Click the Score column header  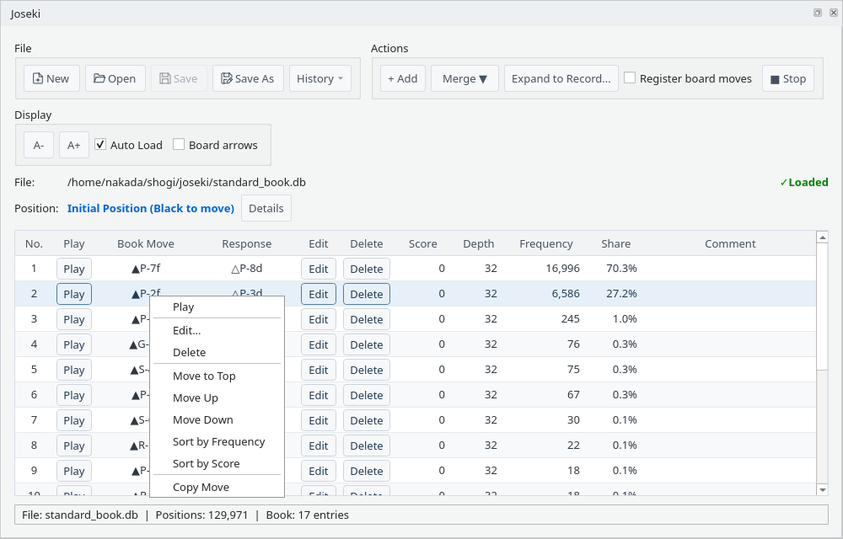tap(422, 243)
